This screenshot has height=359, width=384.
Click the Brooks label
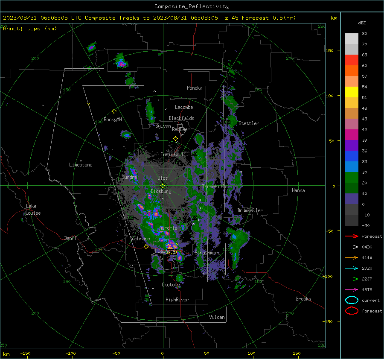(x=303, y=299)
